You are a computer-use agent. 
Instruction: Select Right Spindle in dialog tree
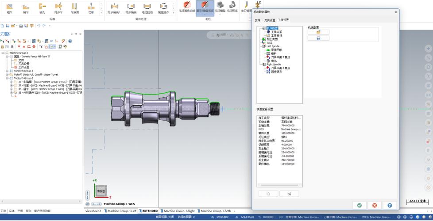tap(274, 64)
